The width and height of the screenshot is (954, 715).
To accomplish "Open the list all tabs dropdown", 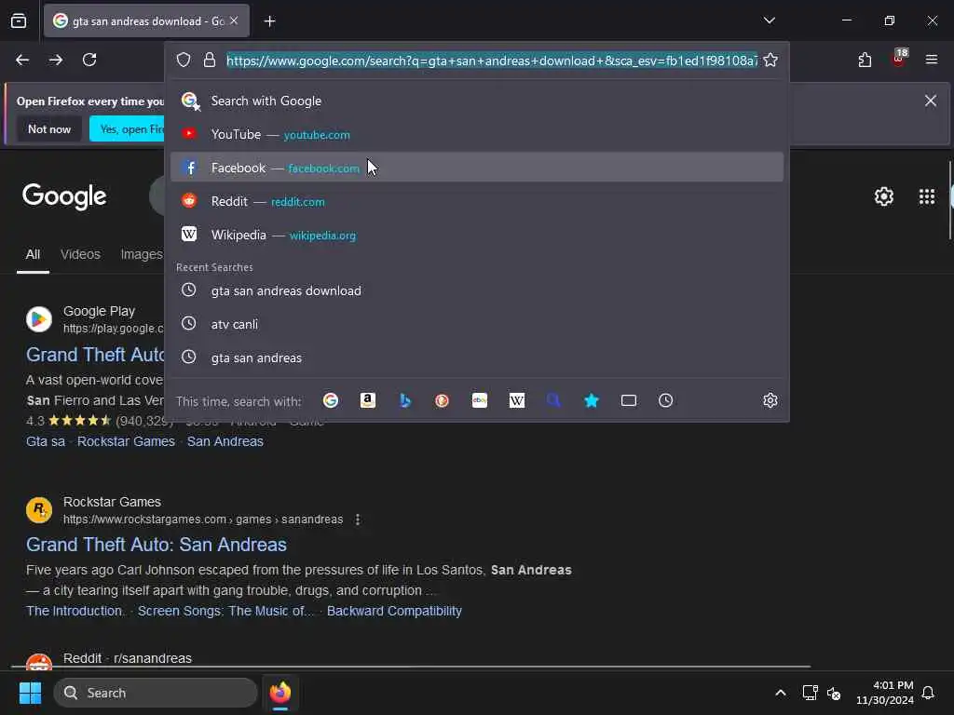I will (769, 20).
